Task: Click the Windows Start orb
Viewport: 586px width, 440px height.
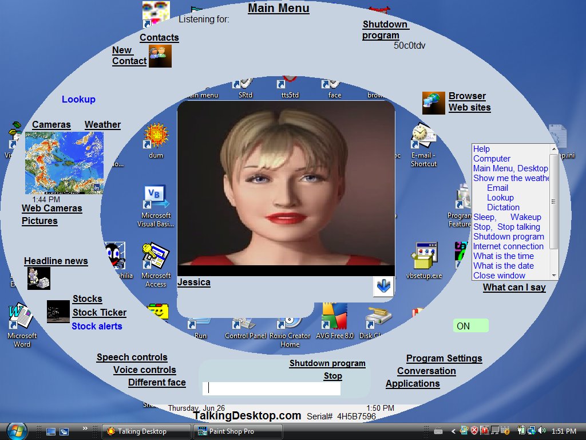Action: pos(17,431)
